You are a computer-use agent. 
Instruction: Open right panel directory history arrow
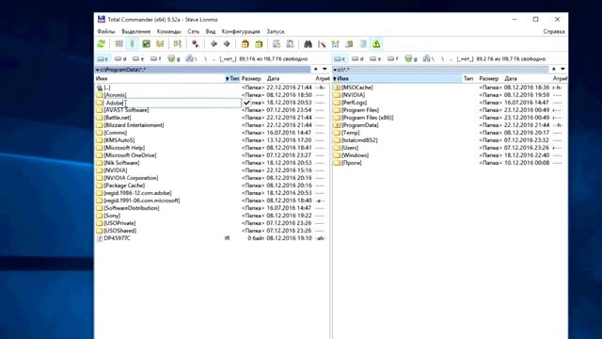562,69
